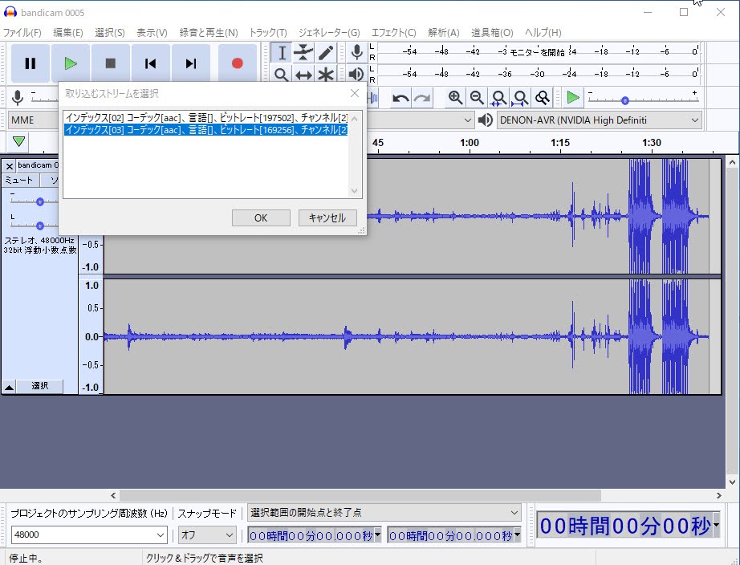This screenshot has height=565, width=740.
Task: Click the Undo arrow icon
Action: [400, 98]
